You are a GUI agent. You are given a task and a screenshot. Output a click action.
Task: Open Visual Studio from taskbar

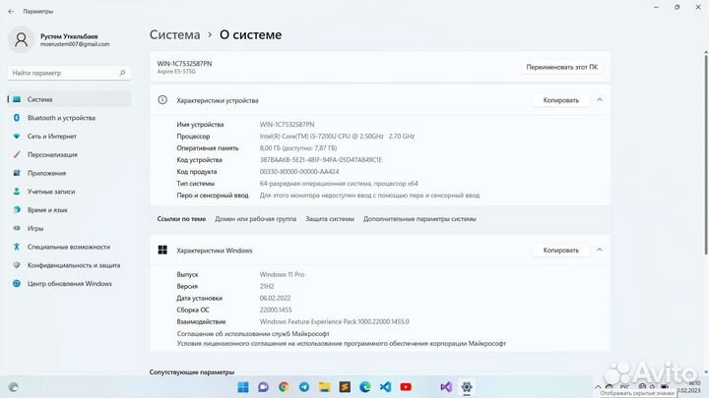point(446,387)
